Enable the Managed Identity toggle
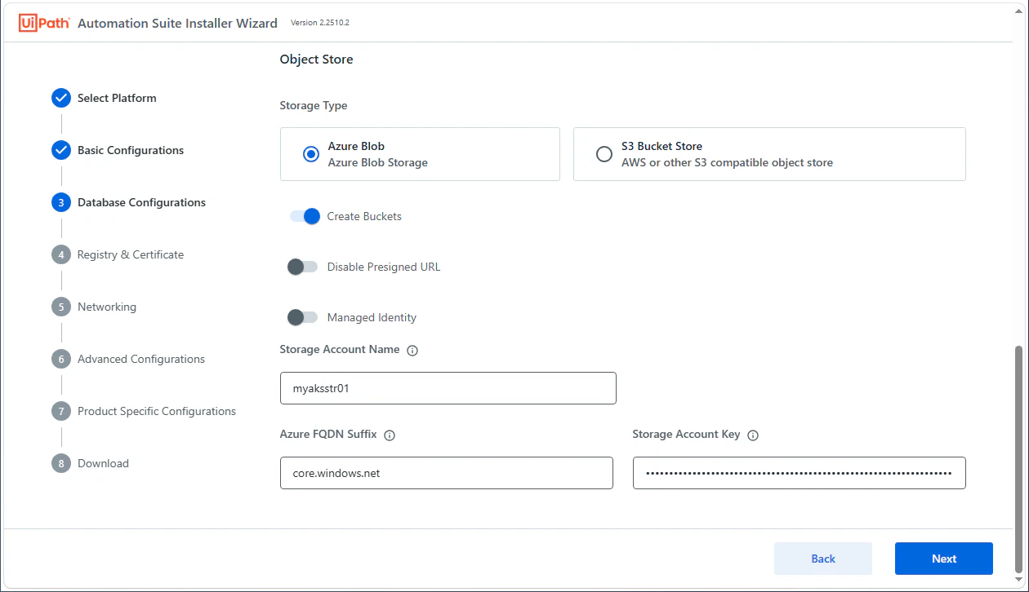The width and height of the screenshot is (1029, 592). coord(303,317)
